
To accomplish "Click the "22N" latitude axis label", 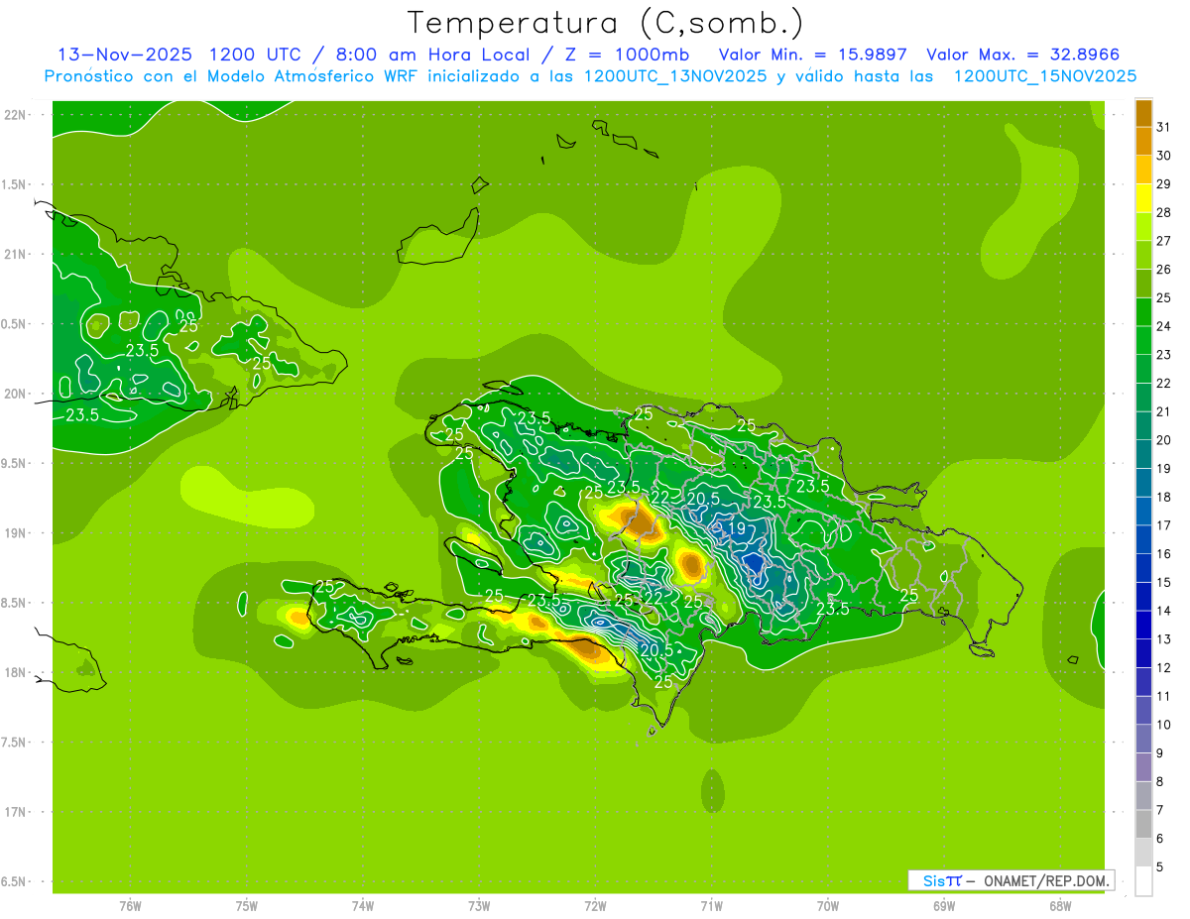I will pyautogui.click(x=15, y=115).
